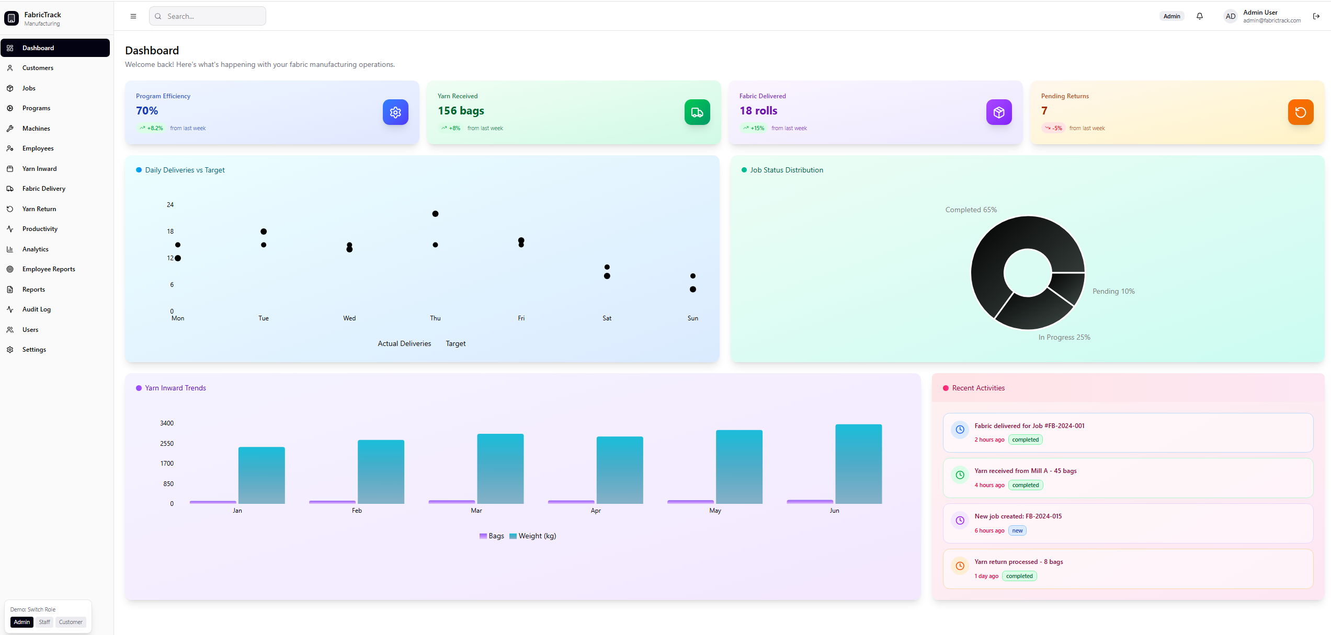
Task: Select the Fabric Delivery sidebar item
Action: [x=44, y=189]
